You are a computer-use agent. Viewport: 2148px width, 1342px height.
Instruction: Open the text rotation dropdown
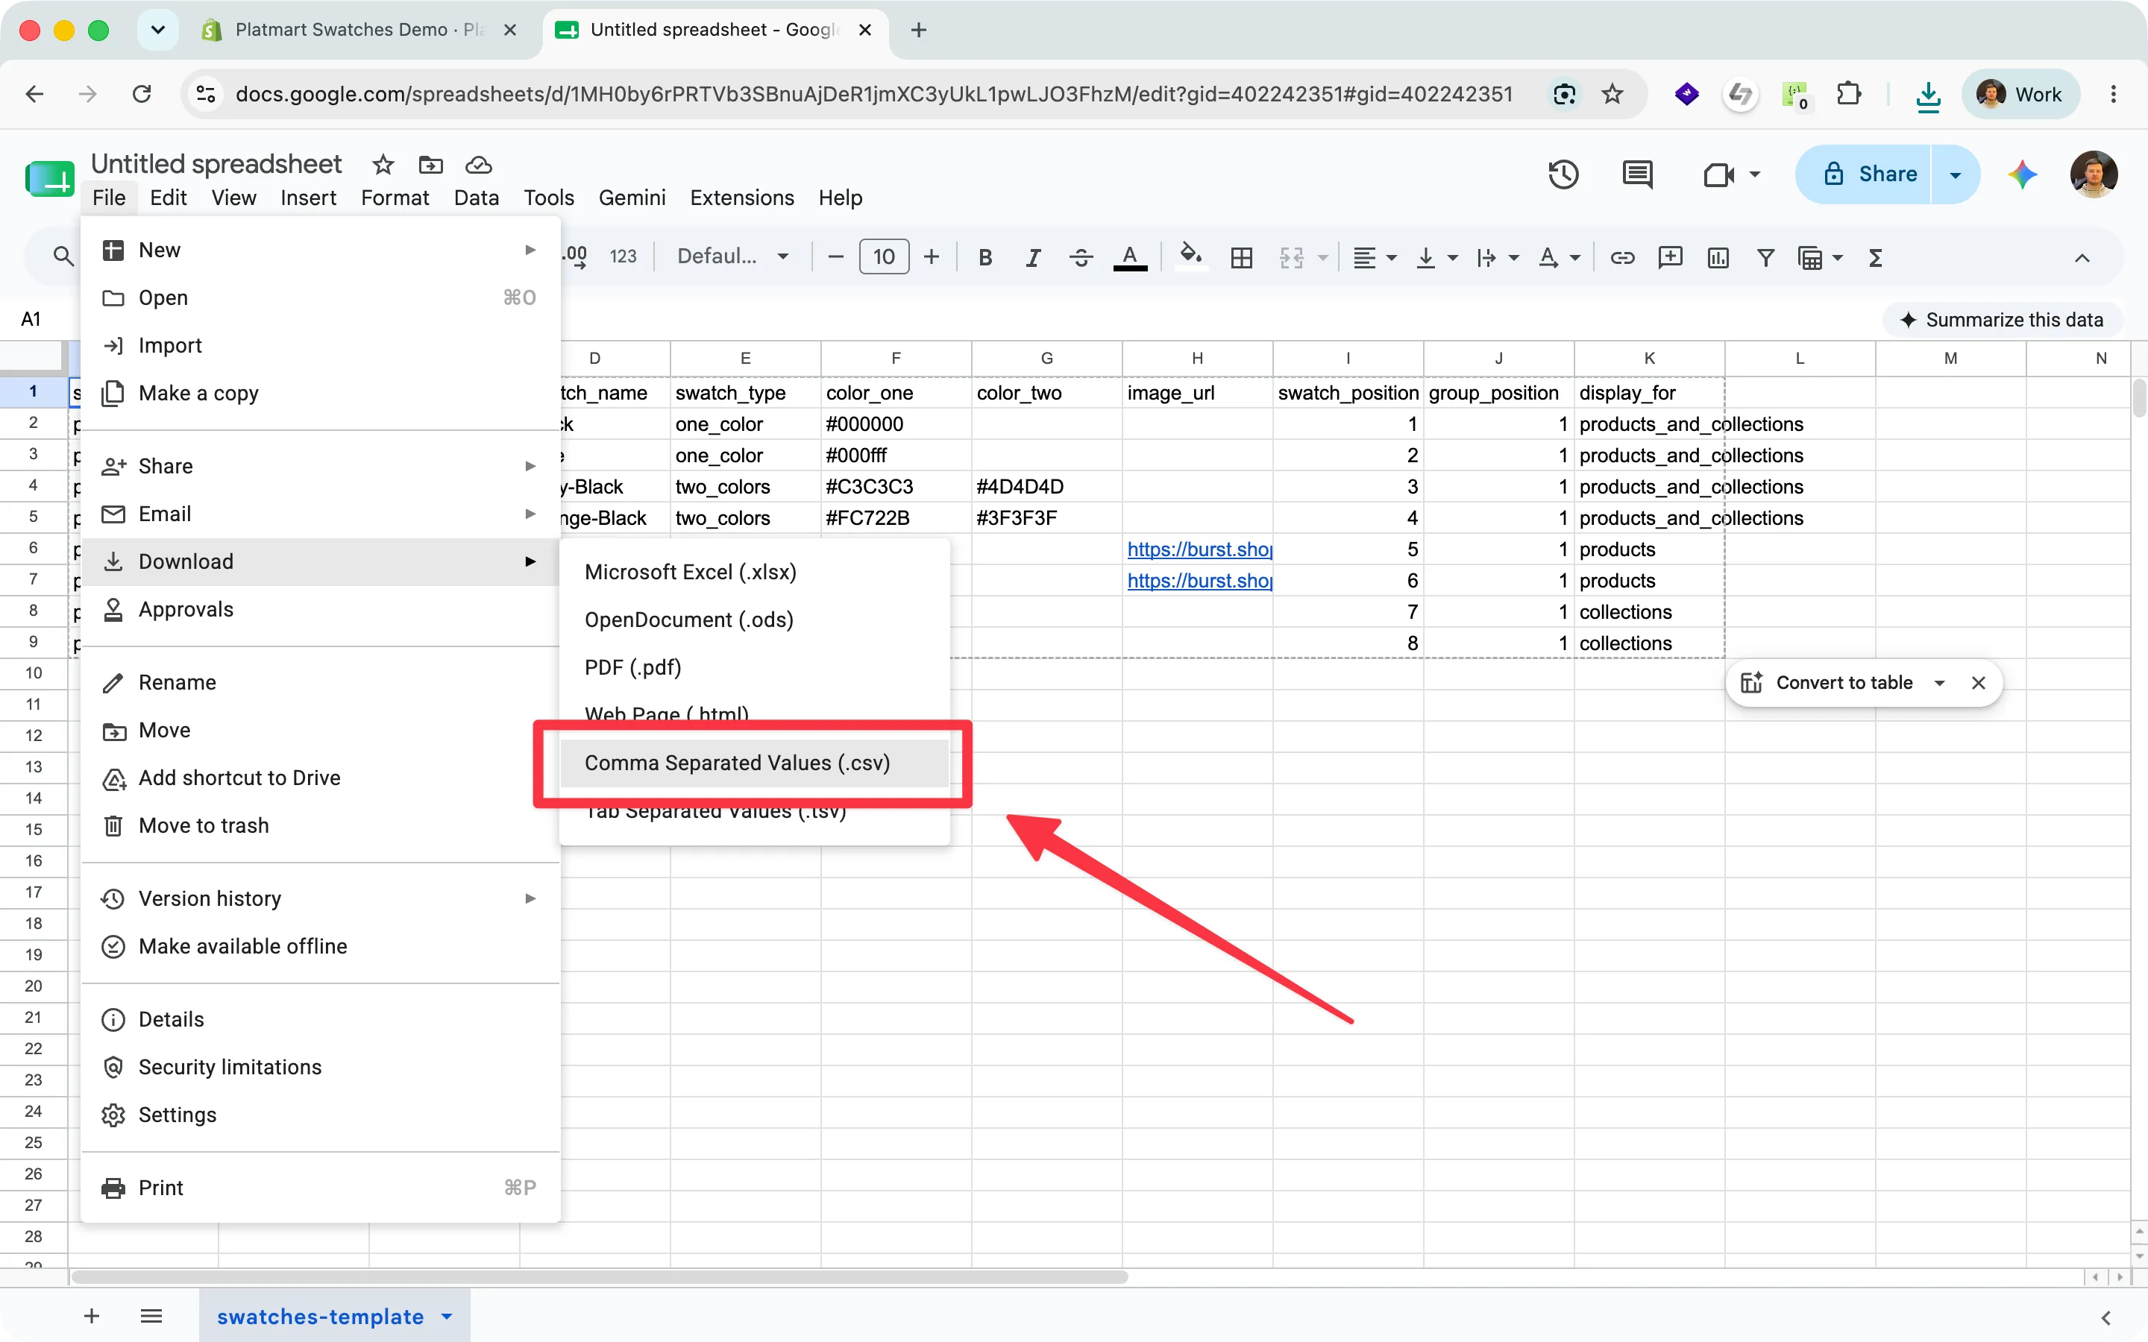(1559, 257)
